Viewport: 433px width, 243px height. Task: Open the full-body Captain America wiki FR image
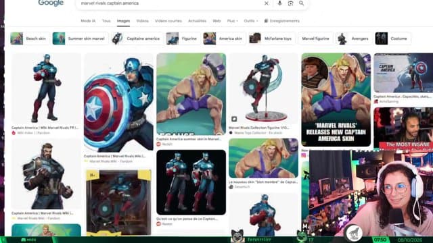[46, 88]
